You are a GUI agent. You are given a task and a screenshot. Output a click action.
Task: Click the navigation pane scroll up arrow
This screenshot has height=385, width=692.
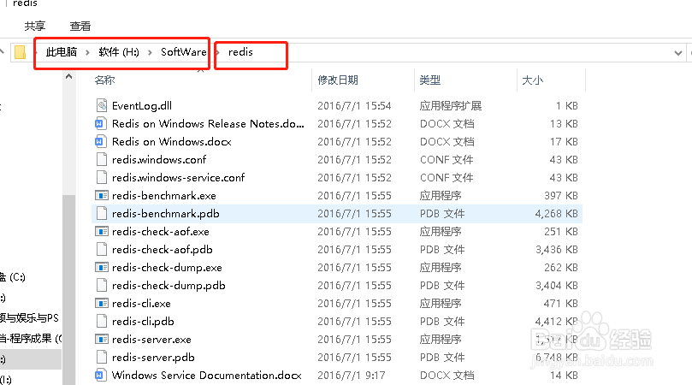point(68,77)
